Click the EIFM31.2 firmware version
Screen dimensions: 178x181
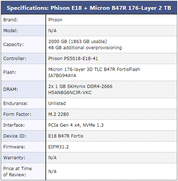[x=58, y=147]
